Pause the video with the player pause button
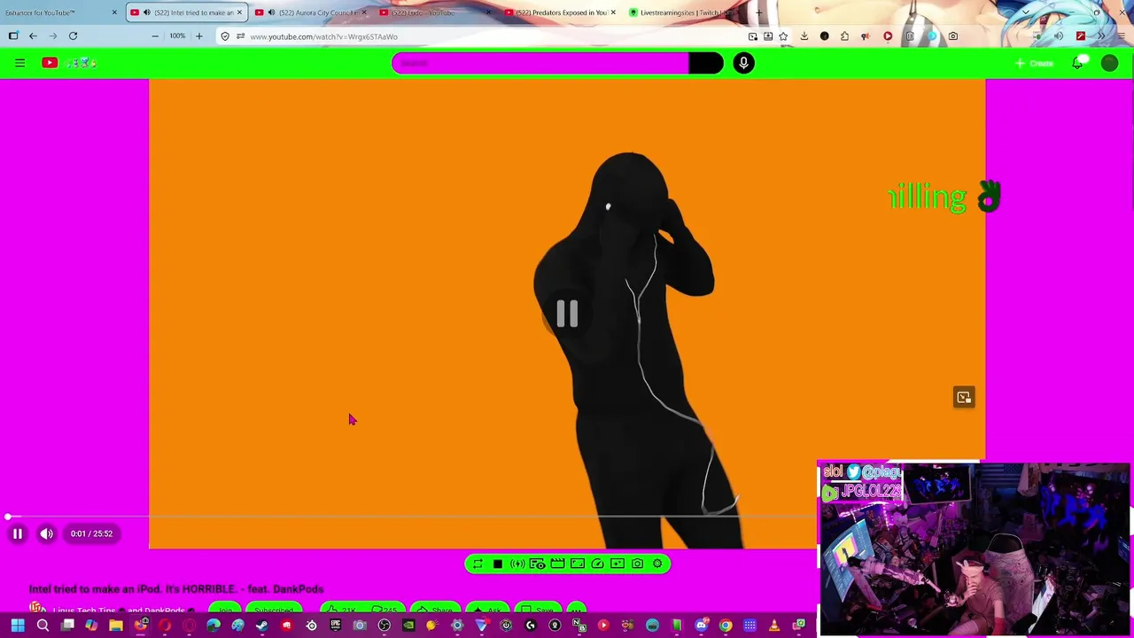 (x=17, y=533)
